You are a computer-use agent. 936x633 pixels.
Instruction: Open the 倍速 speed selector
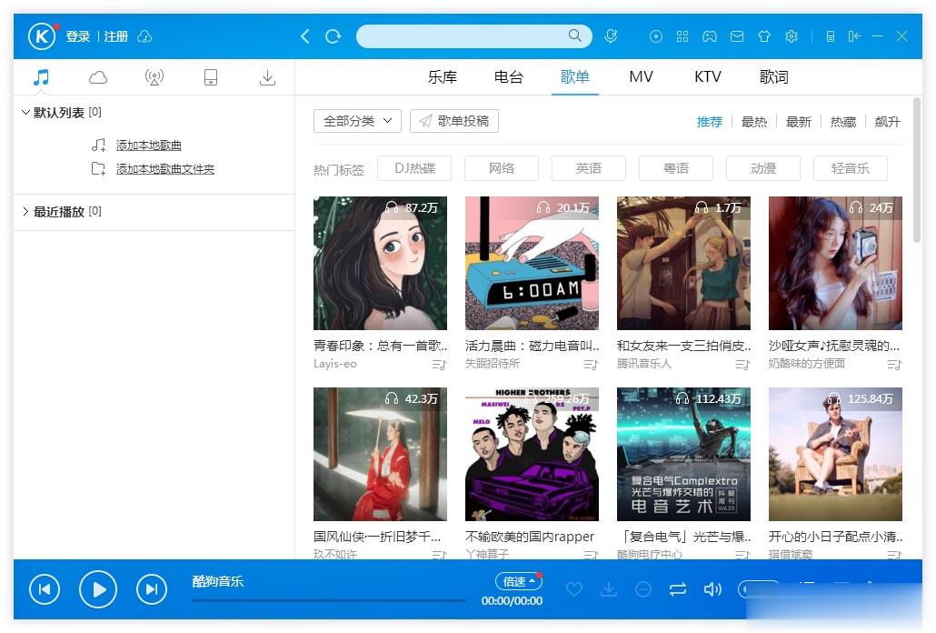coord(518,581)
